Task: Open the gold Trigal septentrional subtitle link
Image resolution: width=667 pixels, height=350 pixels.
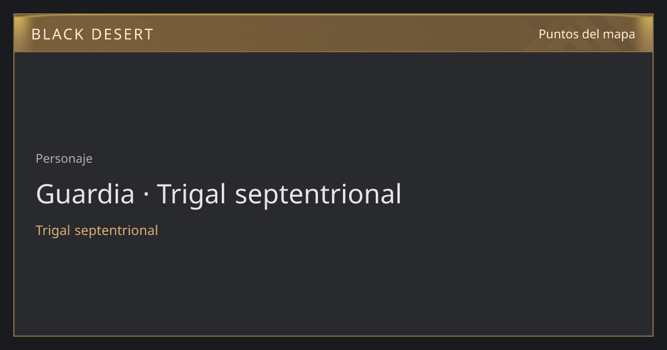Action: click(97, 230)
